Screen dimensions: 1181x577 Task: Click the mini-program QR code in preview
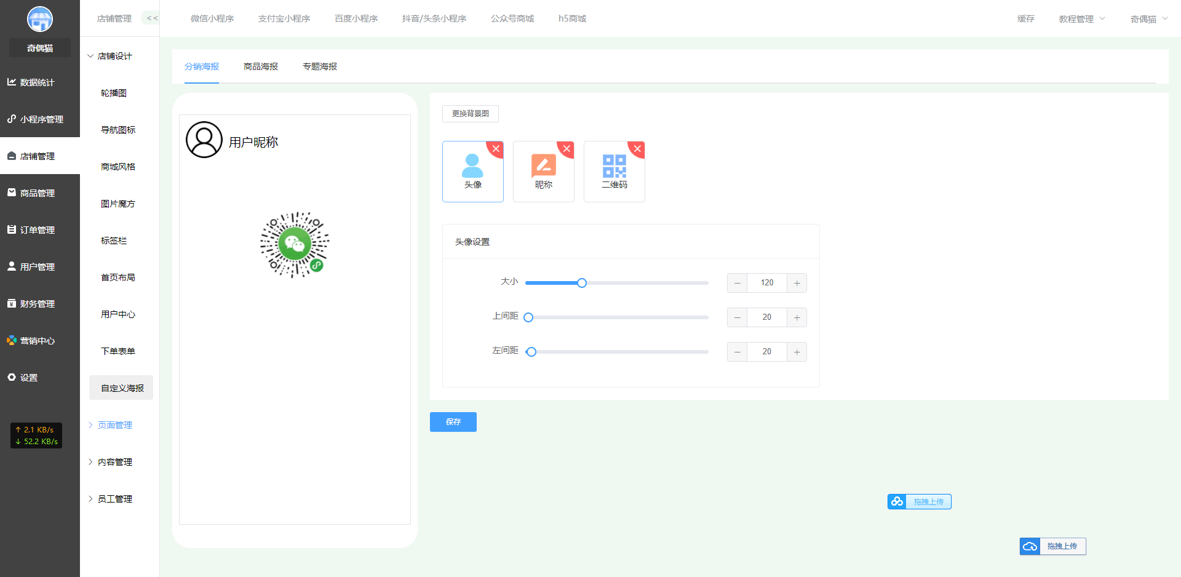coord(295,245)
